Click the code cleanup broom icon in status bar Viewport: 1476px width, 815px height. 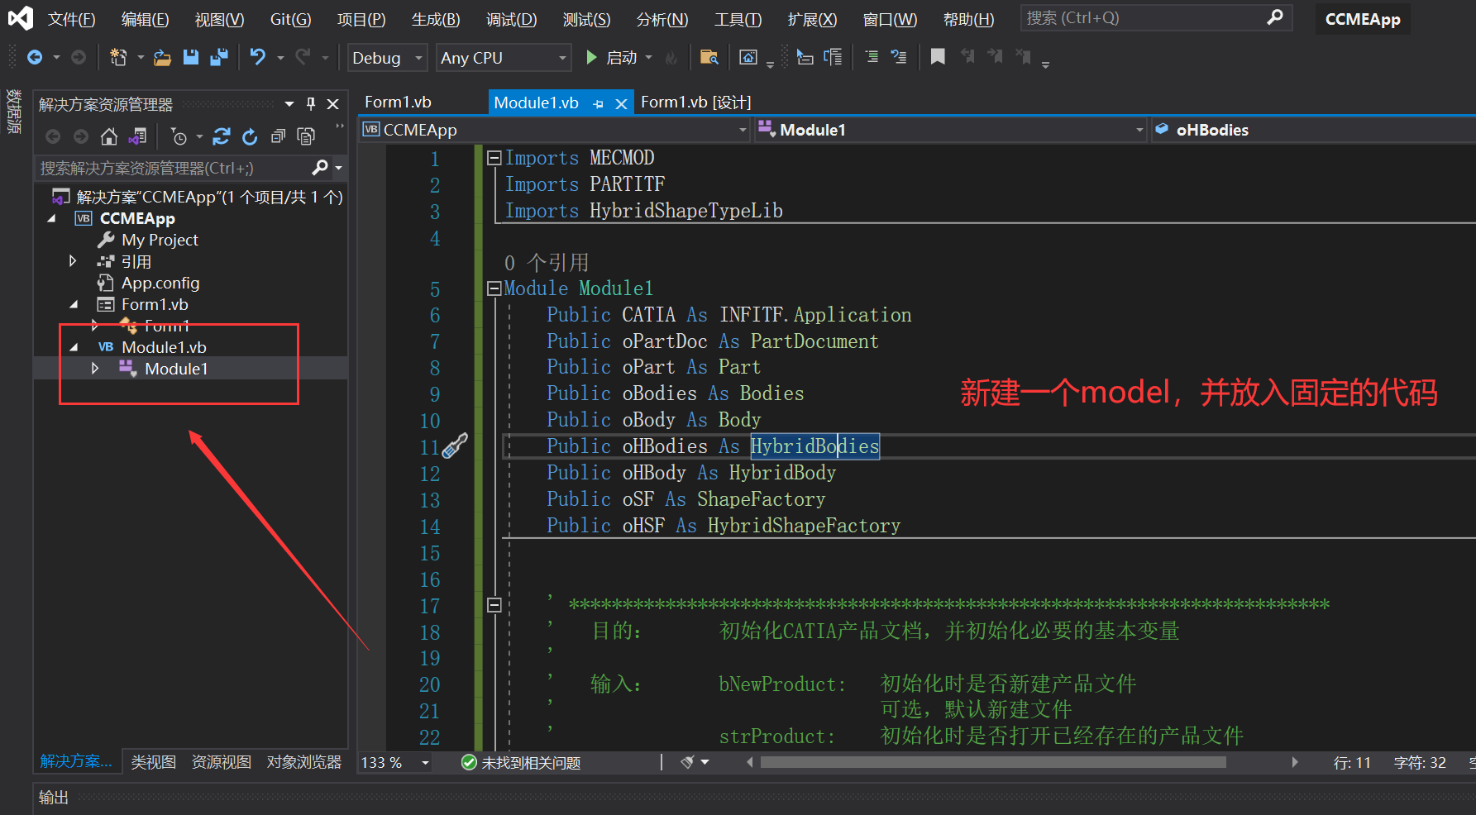pos(687,762)
